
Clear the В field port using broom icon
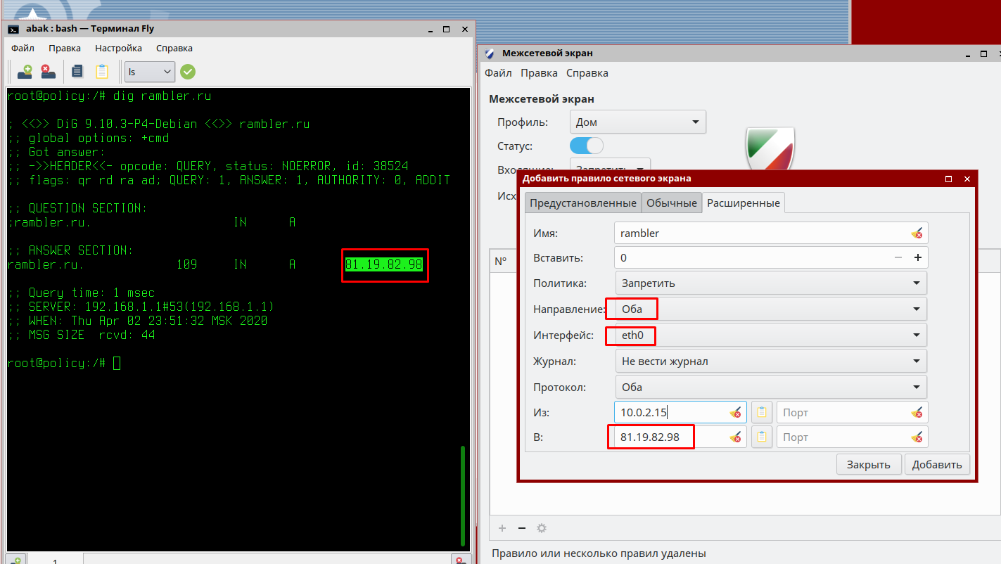click(916, 437)
